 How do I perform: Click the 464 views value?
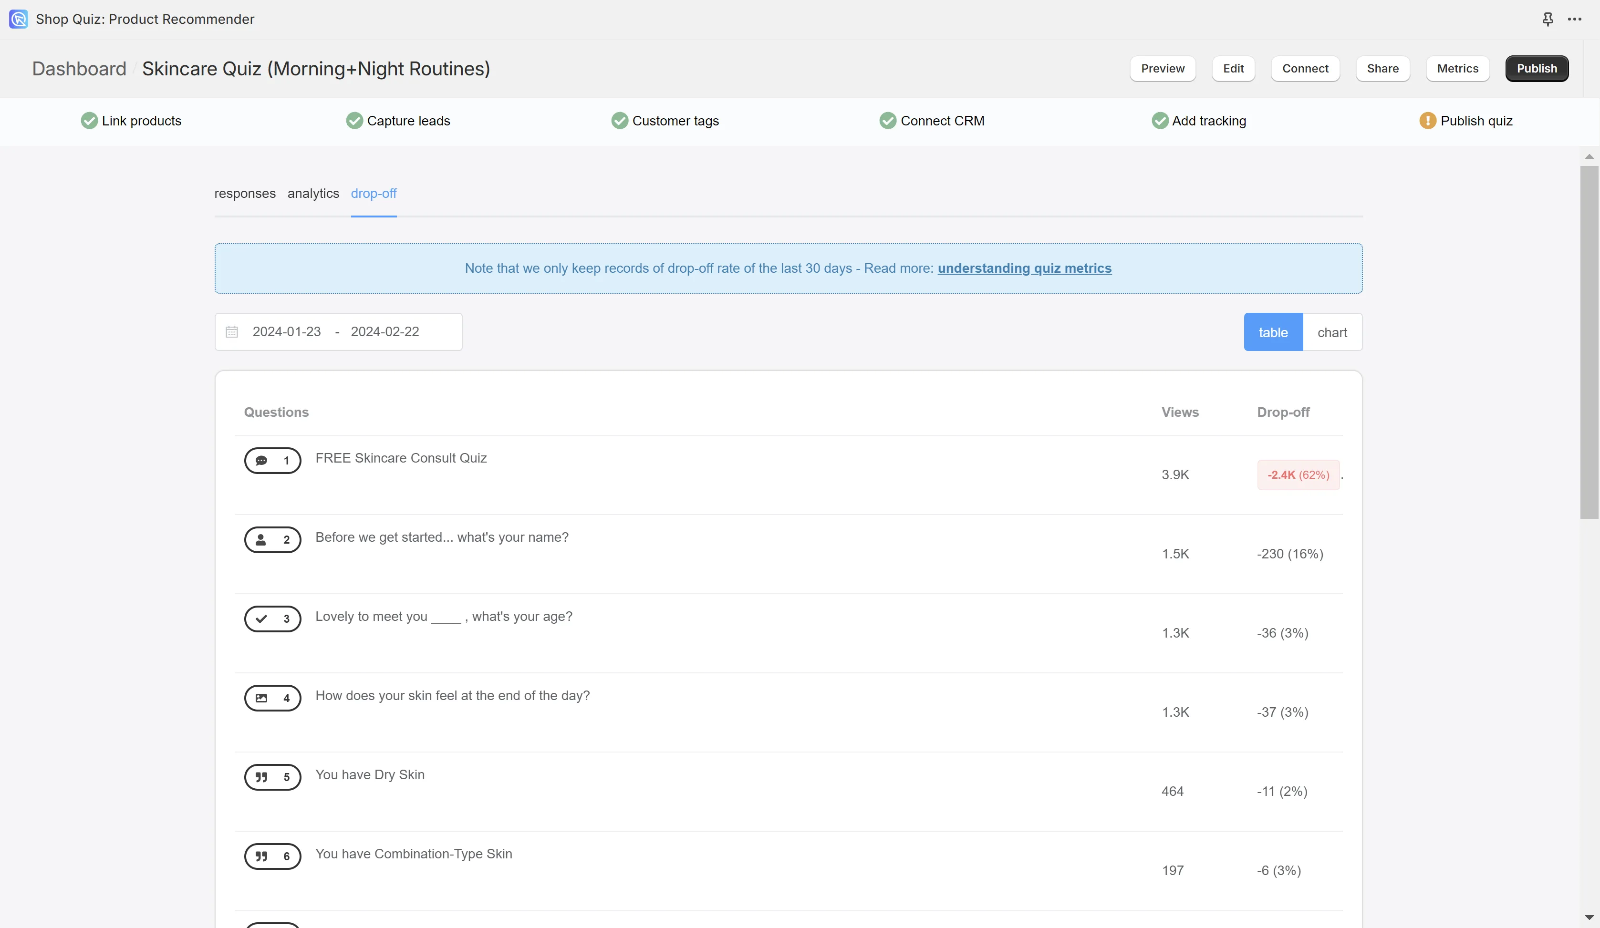[x=1173, y=792]
